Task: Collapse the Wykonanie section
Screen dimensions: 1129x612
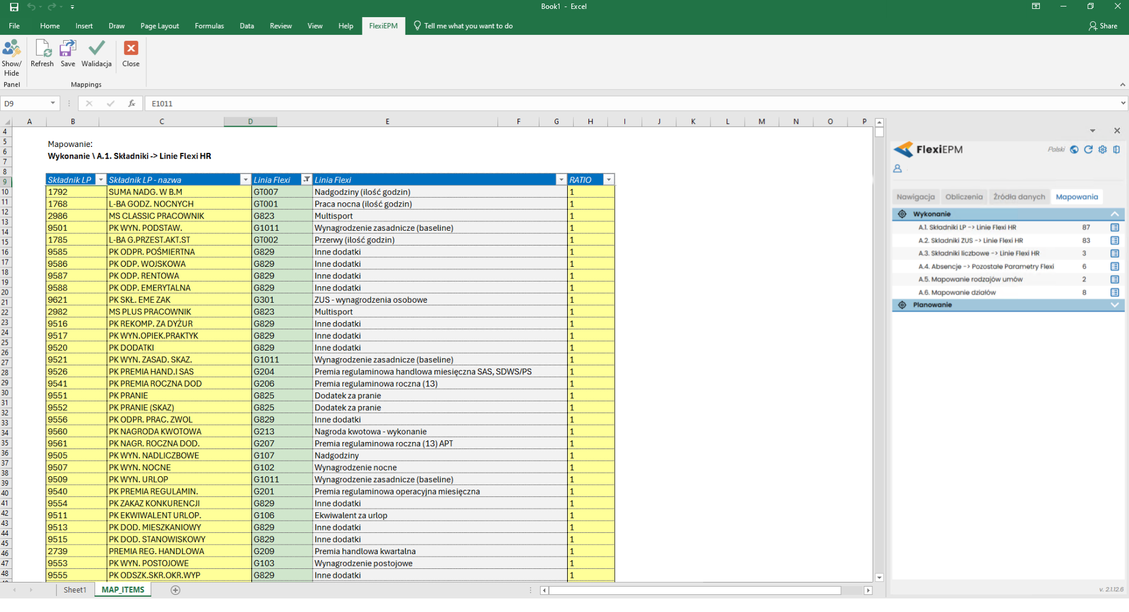Action: (x=1114, y=214)
